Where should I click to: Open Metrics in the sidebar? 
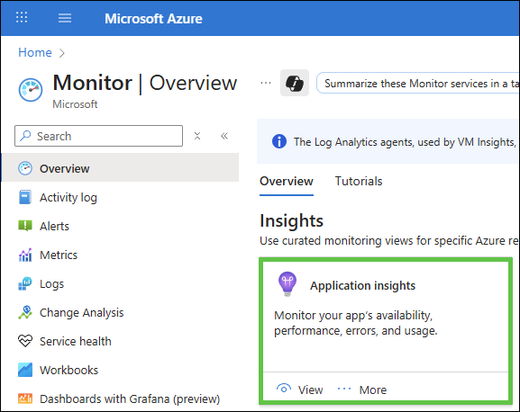point(59,255)
